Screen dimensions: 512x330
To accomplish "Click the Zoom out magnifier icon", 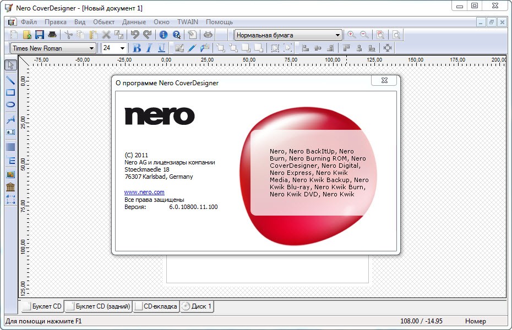I will 364,35.
